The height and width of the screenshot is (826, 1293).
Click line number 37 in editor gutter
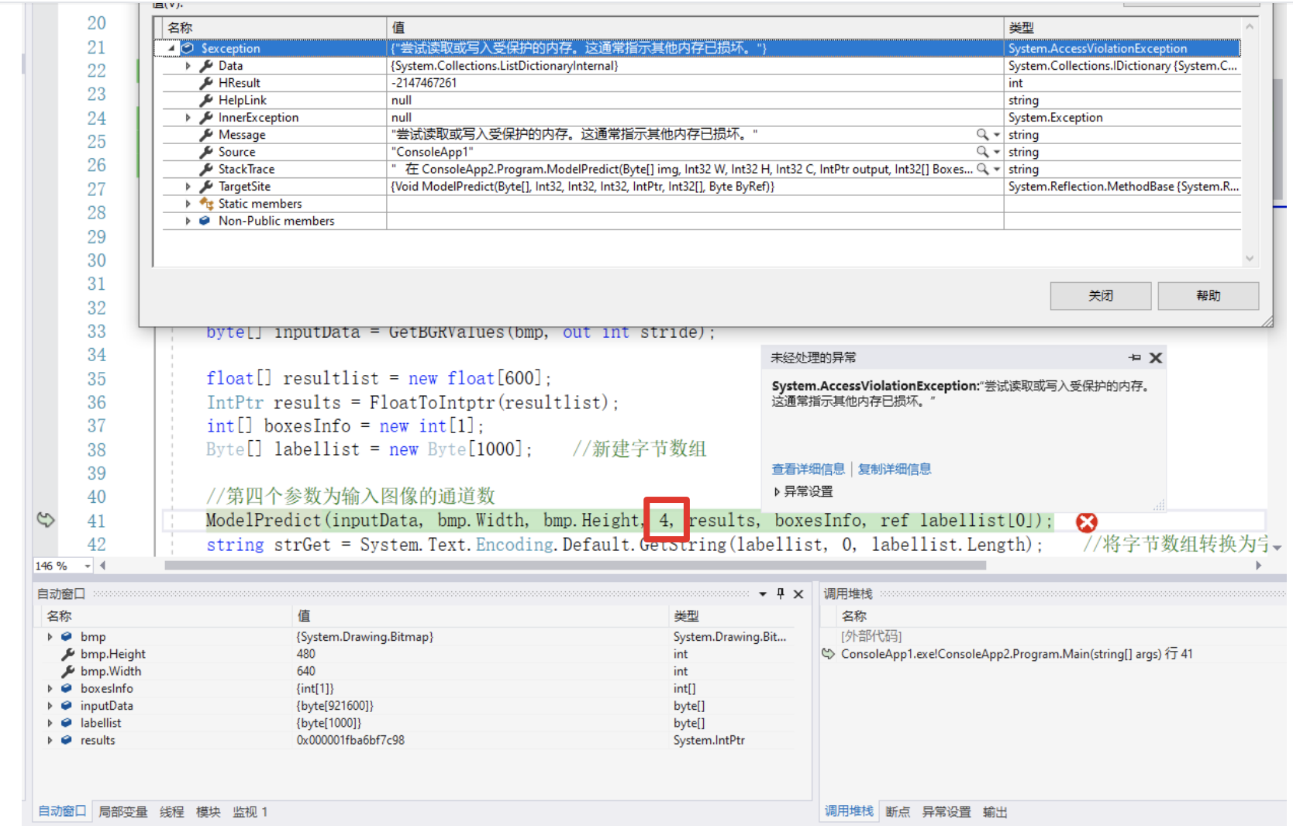point(96,426)
